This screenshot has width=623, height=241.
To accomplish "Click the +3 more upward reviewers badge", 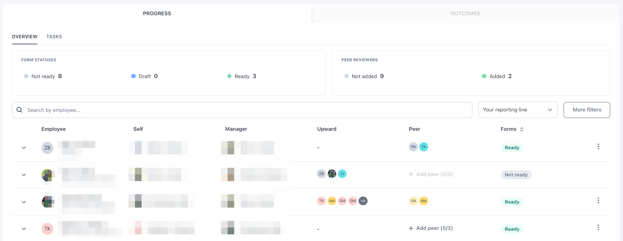I will coord(363,201).
